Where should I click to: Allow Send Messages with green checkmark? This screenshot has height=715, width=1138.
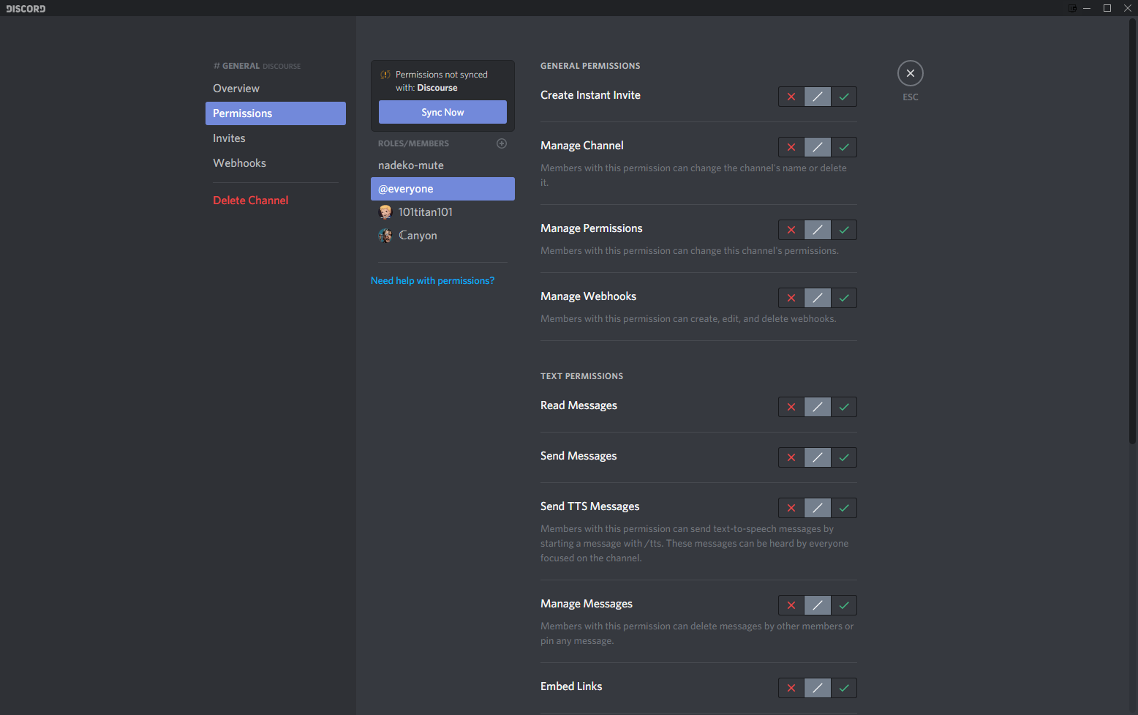click(x=844, y=457)
